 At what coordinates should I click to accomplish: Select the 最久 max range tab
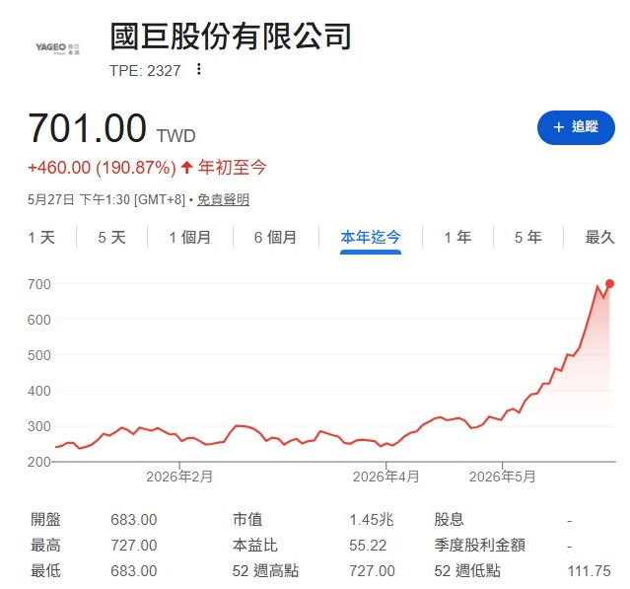point(599,237)
